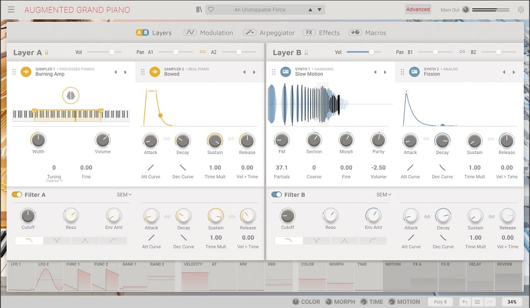Screen dimensions: 530x308
Task: Click Synth 1 Slow Motion engine icon
Action: (286, 71)
